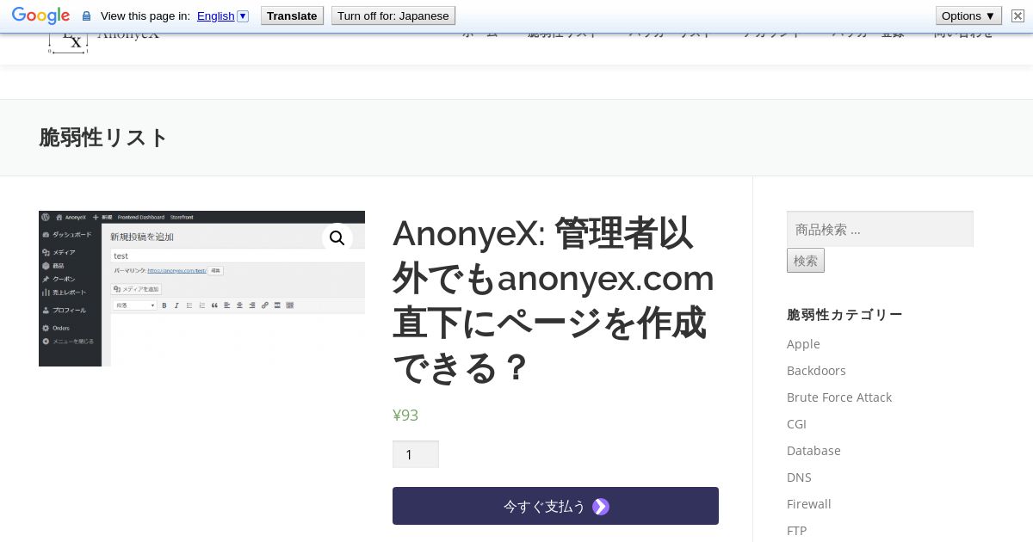Open the Apple category link
This screenshot has height=542, width=1033.
pos(803,344)
